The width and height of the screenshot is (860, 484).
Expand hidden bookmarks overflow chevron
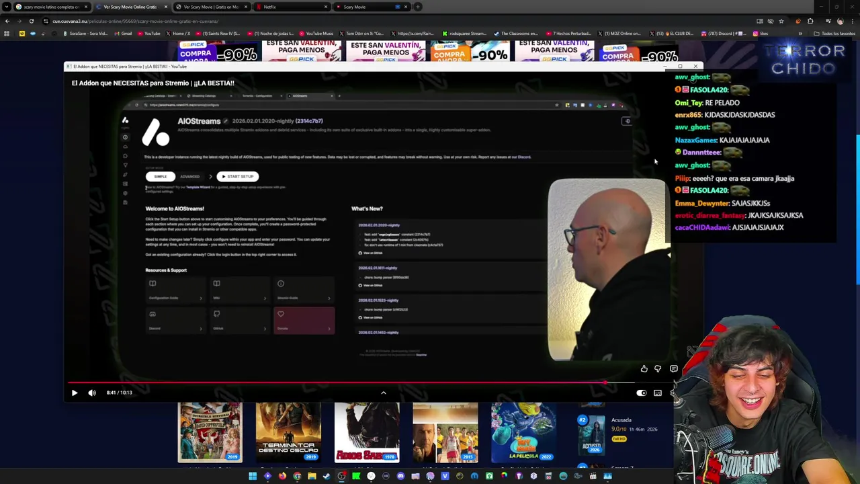tap(800, 34)
